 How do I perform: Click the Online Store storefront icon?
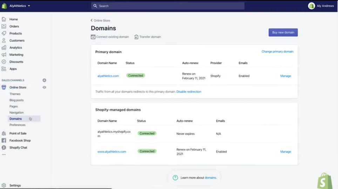click(4, 87)
